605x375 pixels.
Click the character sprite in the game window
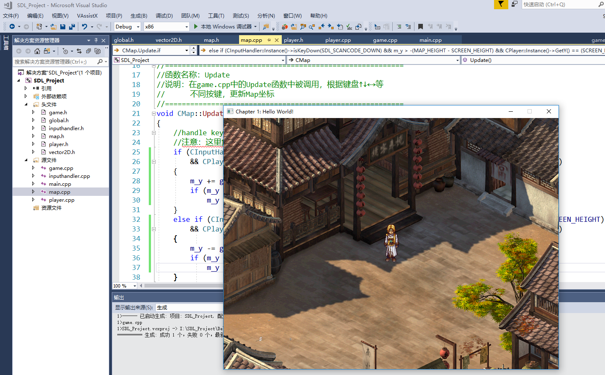coord(391,243)
